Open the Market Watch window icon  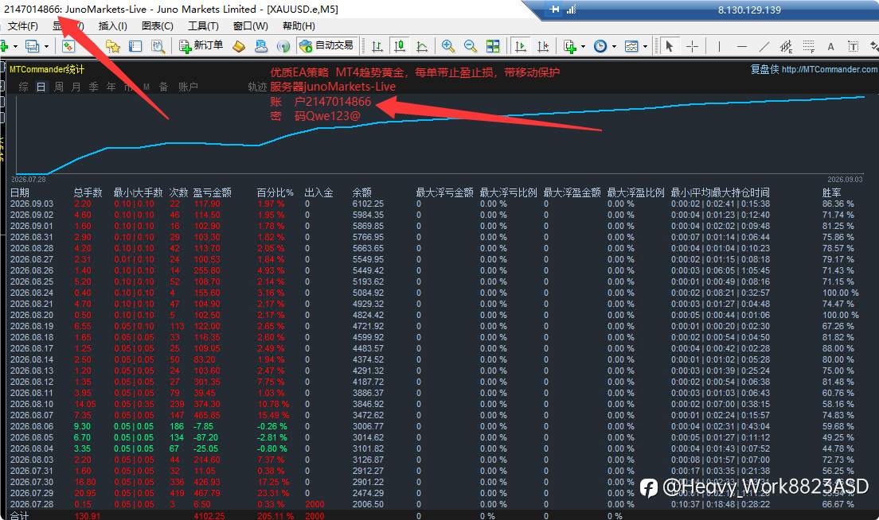[x=68, y=46]
